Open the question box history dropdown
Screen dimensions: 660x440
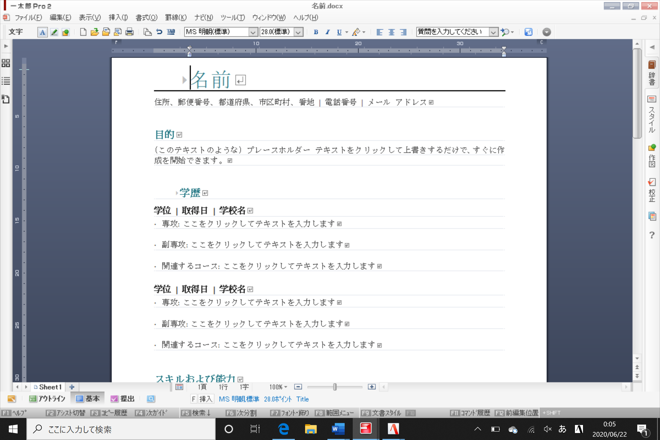(x=494, y=32)
